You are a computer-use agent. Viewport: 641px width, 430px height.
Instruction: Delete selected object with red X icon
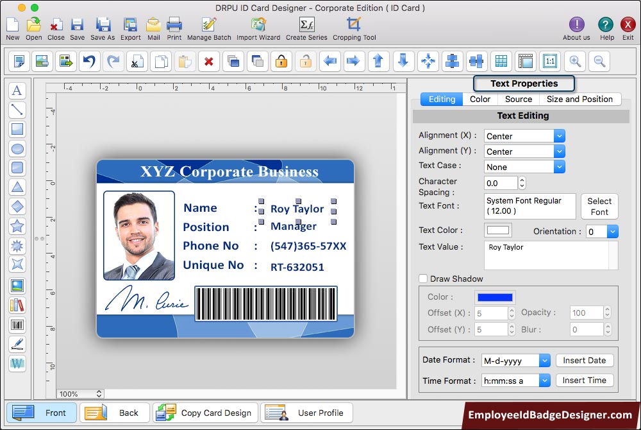tap(209, 62)
